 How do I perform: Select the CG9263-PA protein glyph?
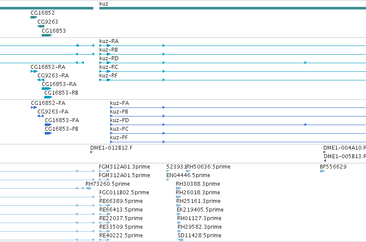pos(40,116)
